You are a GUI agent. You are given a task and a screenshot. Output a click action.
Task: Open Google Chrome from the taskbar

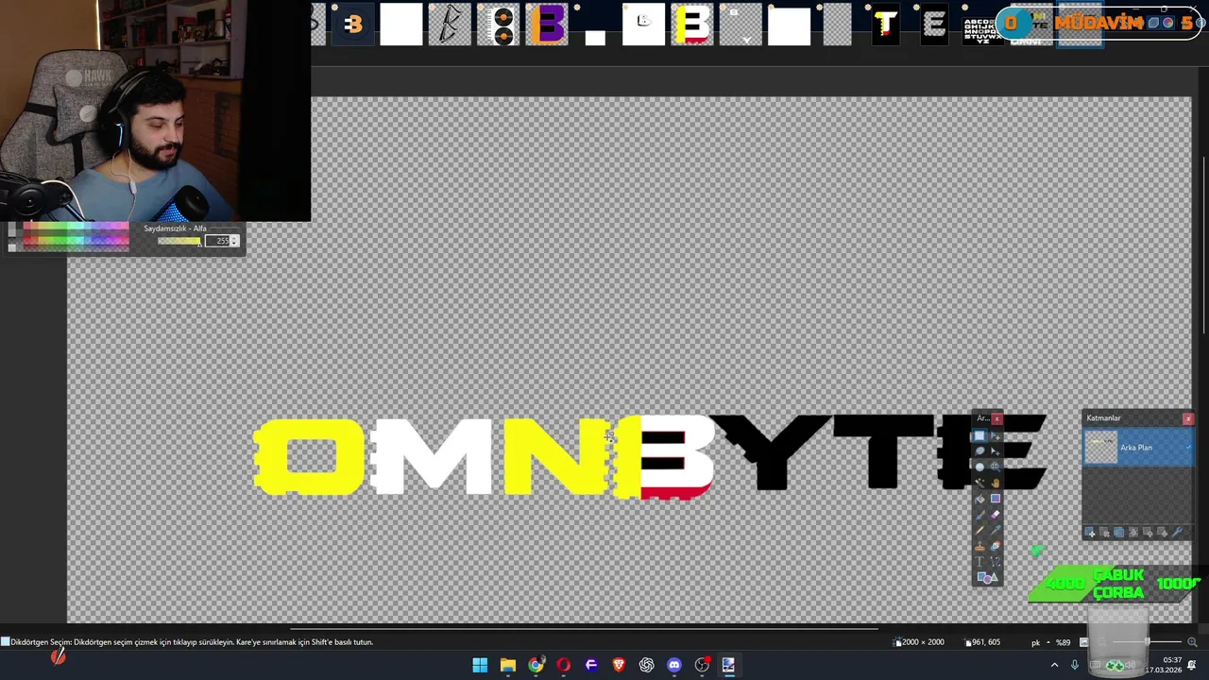point(536,665)
